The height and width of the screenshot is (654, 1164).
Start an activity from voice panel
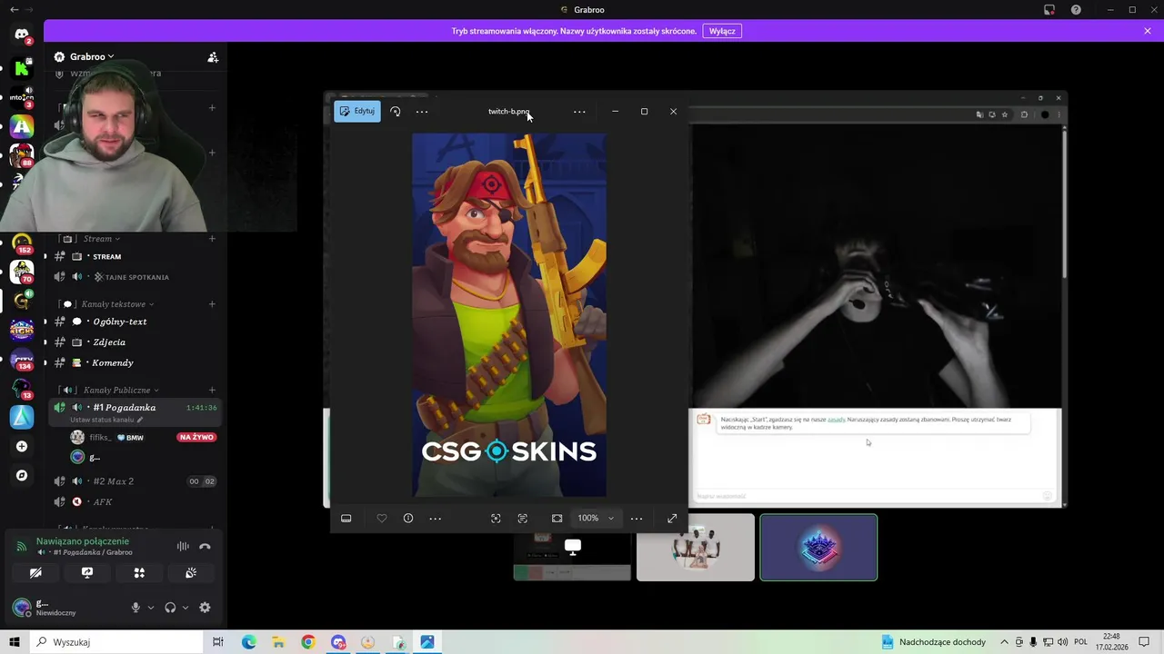pyautogui.click(x=139, y=573)
